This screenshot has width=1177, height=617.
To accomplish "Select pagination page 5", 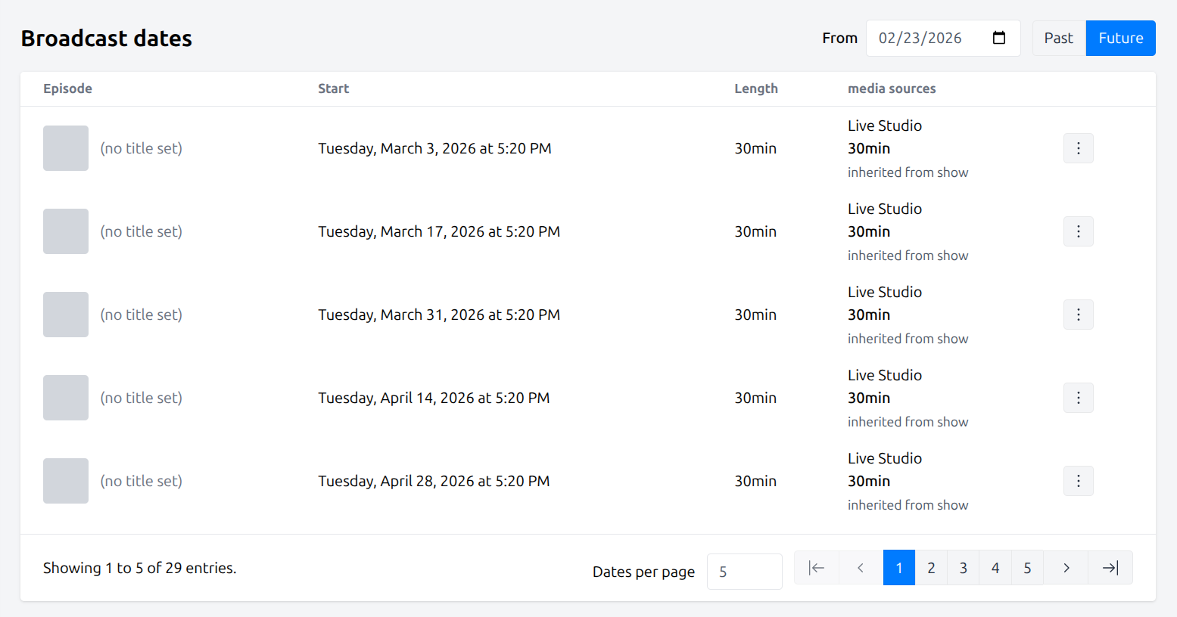I will (1027, 568).
